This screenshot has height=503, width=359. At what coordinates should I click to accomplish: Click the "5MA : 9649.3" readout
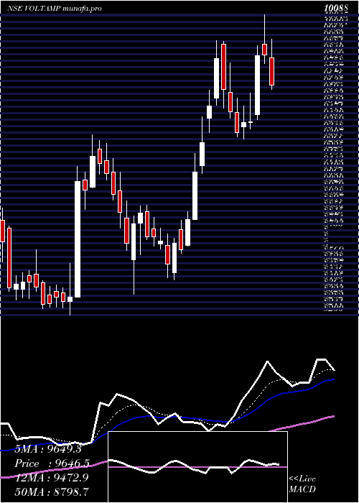click(48, 449)
